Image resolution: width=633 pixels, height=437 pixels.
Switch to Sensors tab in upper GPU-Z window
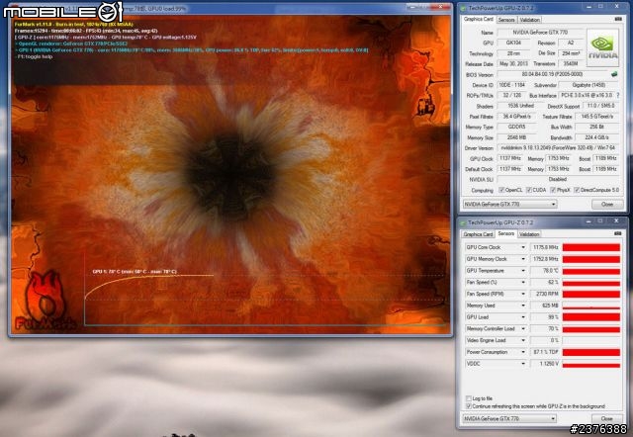tap(506, 20)
